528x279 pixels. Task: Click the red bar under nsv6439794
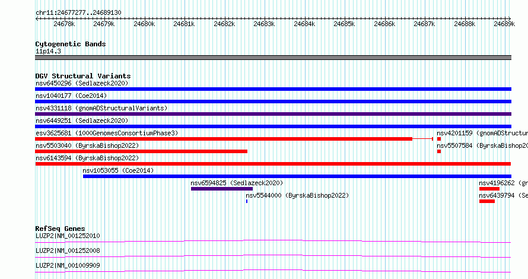(487, 201)
